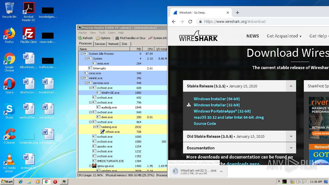This screenshot has width=329, height=185.
Task: Sort processes by PID column header
Action: (x=136, y=49)
